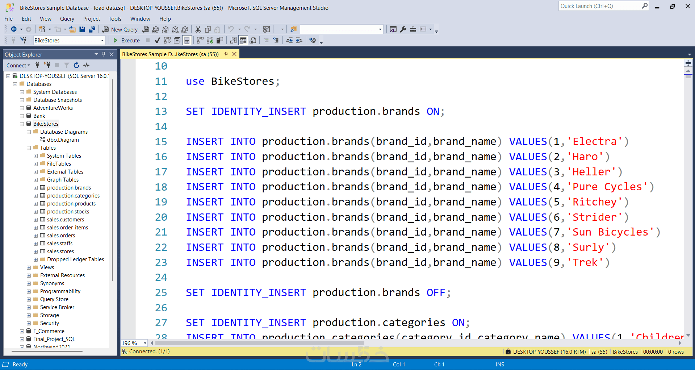
Task: Toggle Include Actual Execution Plan
Action: tap(200, 40)
